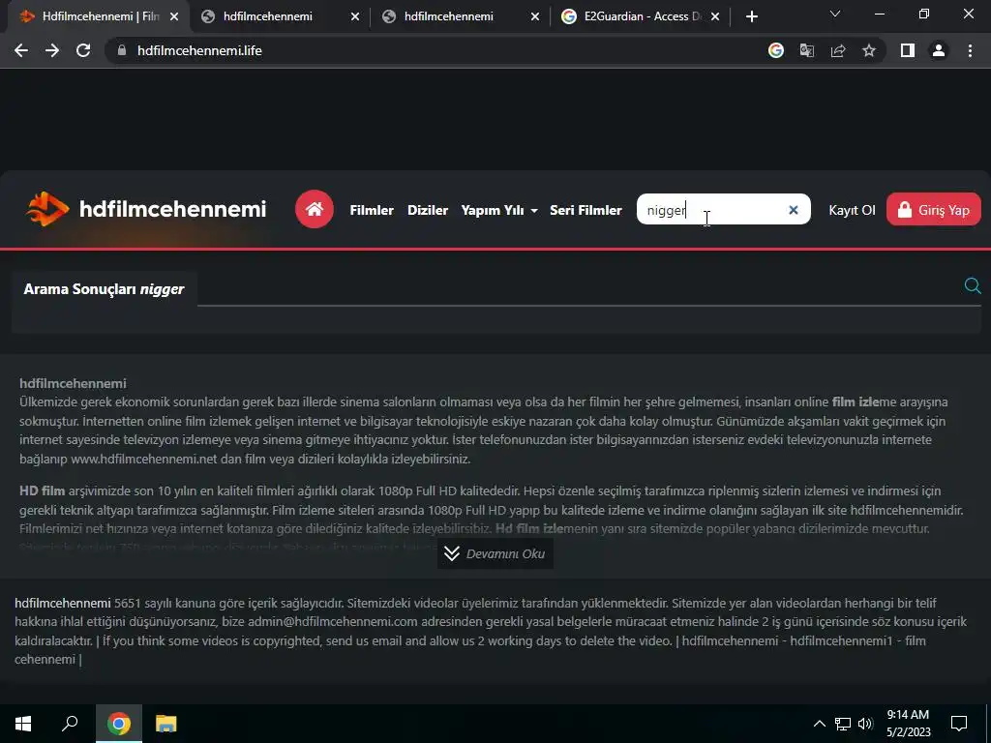This screenshot has width=991, height=743.
Task: Click the hdfilmcehennemi site title text
Action: tap(172, 209)
